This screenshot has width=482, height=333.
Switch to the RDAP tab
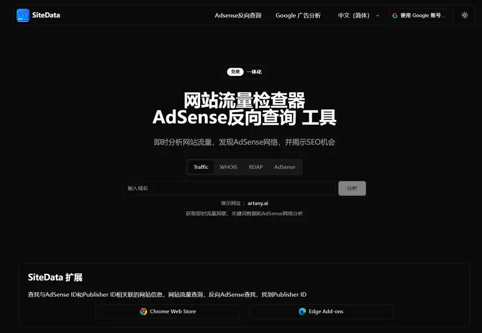pyautogui.click(x=256, y=167)
